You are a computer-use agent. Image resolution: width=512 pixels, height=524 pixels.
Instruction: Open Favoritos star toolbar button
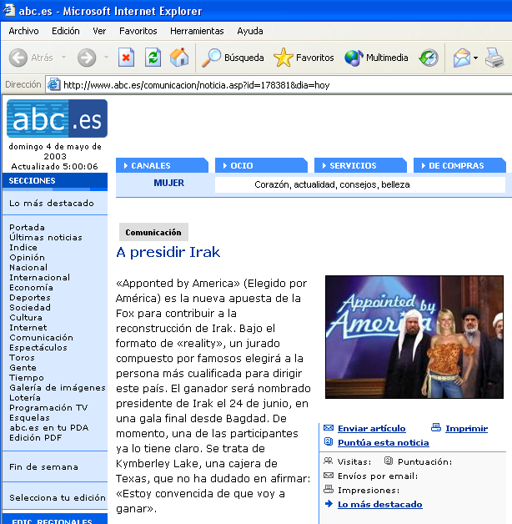point(304,58)
